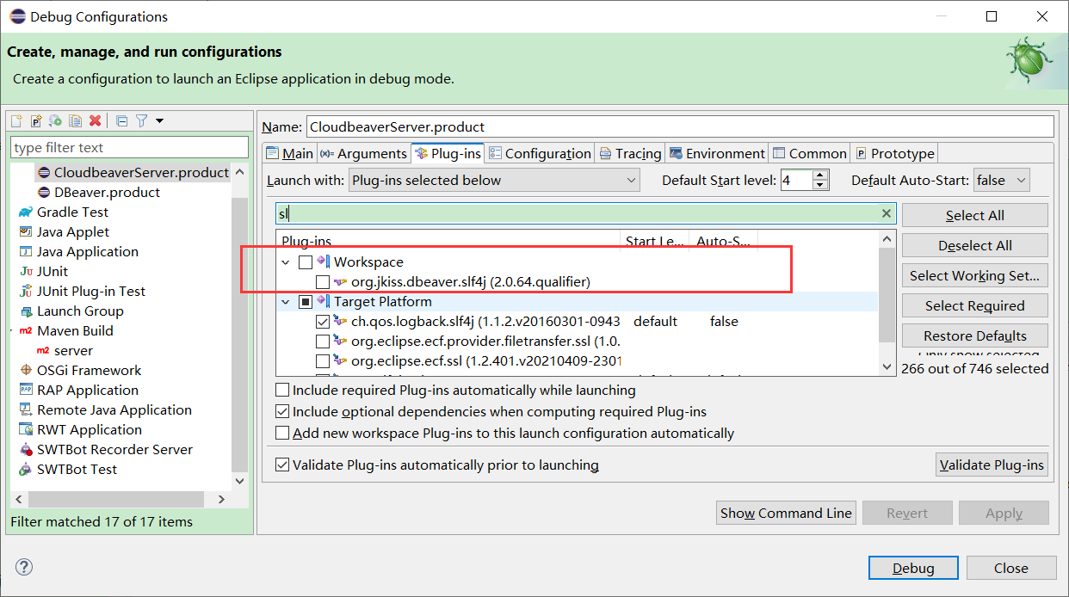The width and height of the screenshot is (1069, 597).
Task: Click the Validate Plug-ins button
Action: point(992,465)
